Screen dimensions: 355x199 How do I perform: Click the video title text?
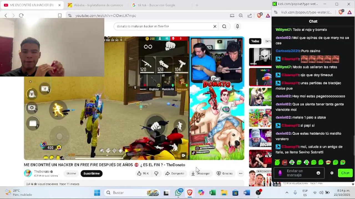[105, 165]
